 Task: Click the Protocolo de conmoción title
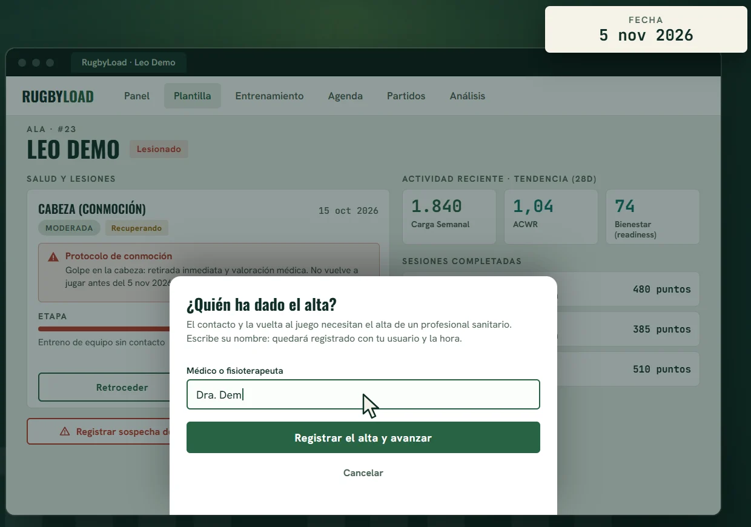[119, 256]
